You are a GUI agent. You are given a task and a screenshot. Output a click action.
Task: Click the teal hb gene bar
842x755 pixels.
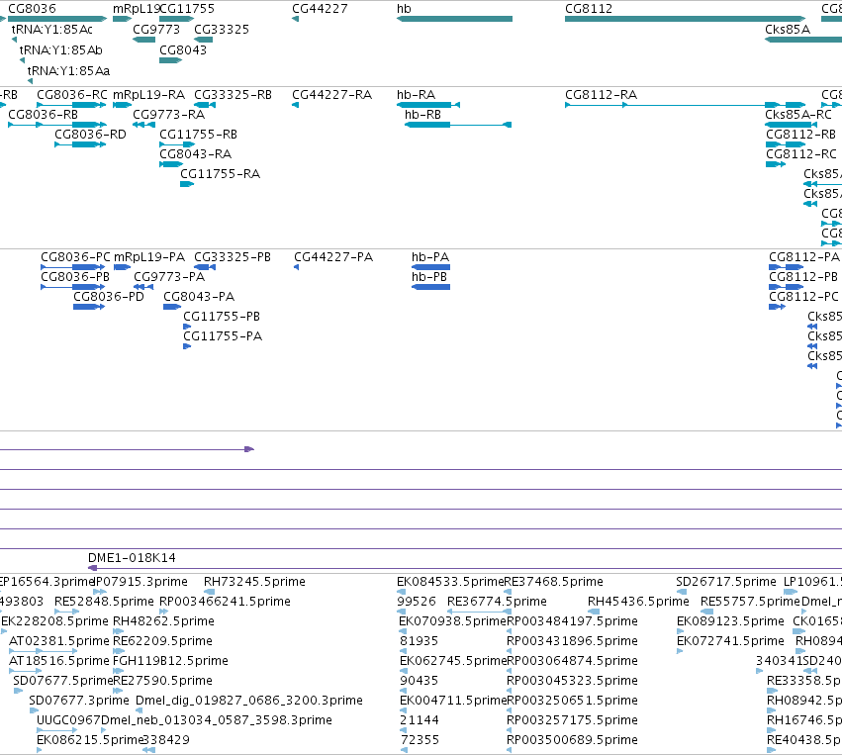(x=454, y=19)
